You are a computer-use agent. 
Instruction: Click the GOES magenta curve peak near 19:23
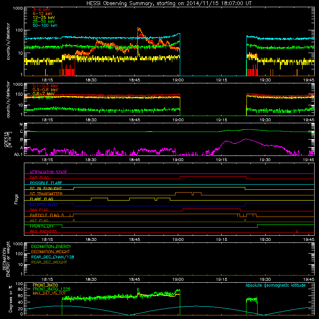pos(246,139)
